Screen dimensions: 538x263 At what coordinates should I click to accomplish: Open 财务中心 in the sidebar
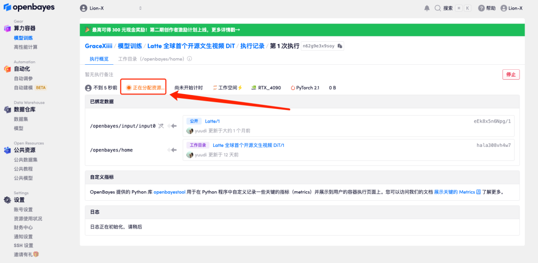(x=23, y=227)
